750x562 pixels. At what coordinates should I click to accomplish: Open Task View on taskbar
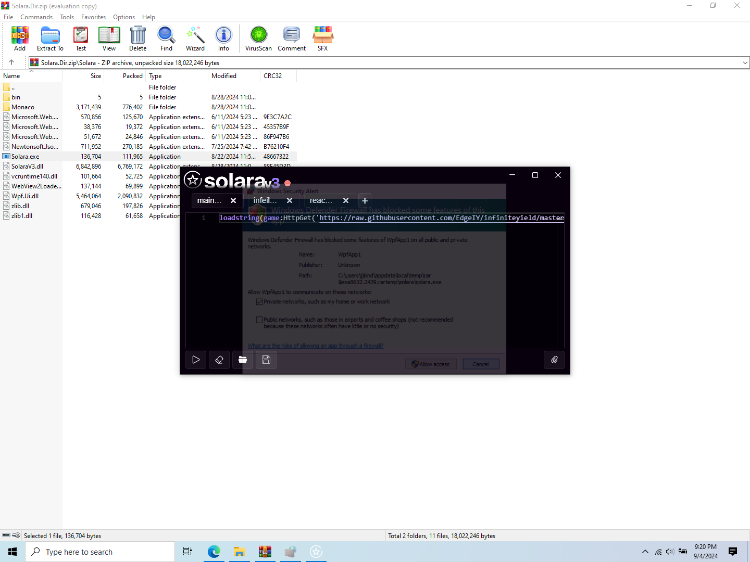click(187, 552)
